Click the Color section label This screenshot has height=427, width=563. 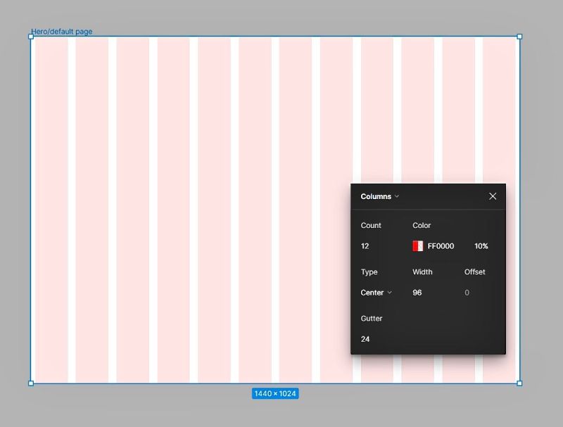click(x=421, y=225)
